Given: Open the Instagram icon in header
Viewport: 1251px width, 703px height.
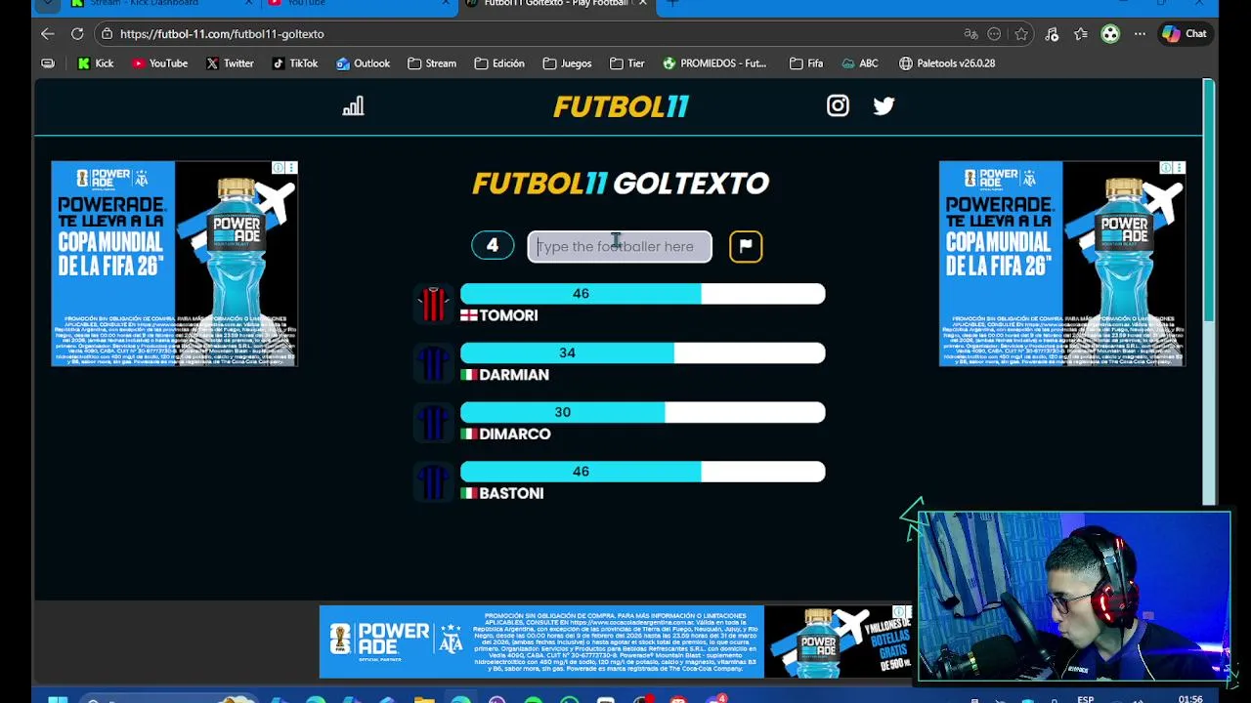Looking at the screenshot, I should [x=838, y=105].
